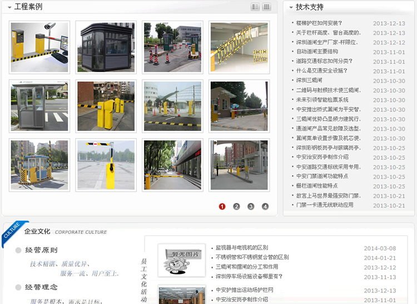417x304 pixels.
Task: Open yellow folding fence barrier thumbnail
Action: [239, 47]
